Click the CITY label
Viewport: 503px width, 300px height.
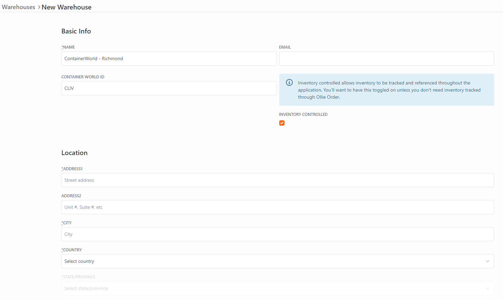click(x=67, y=223)
